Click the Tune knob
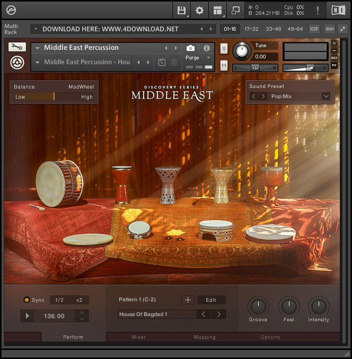Viewport: 352px width, 359px height. point(242,51)
